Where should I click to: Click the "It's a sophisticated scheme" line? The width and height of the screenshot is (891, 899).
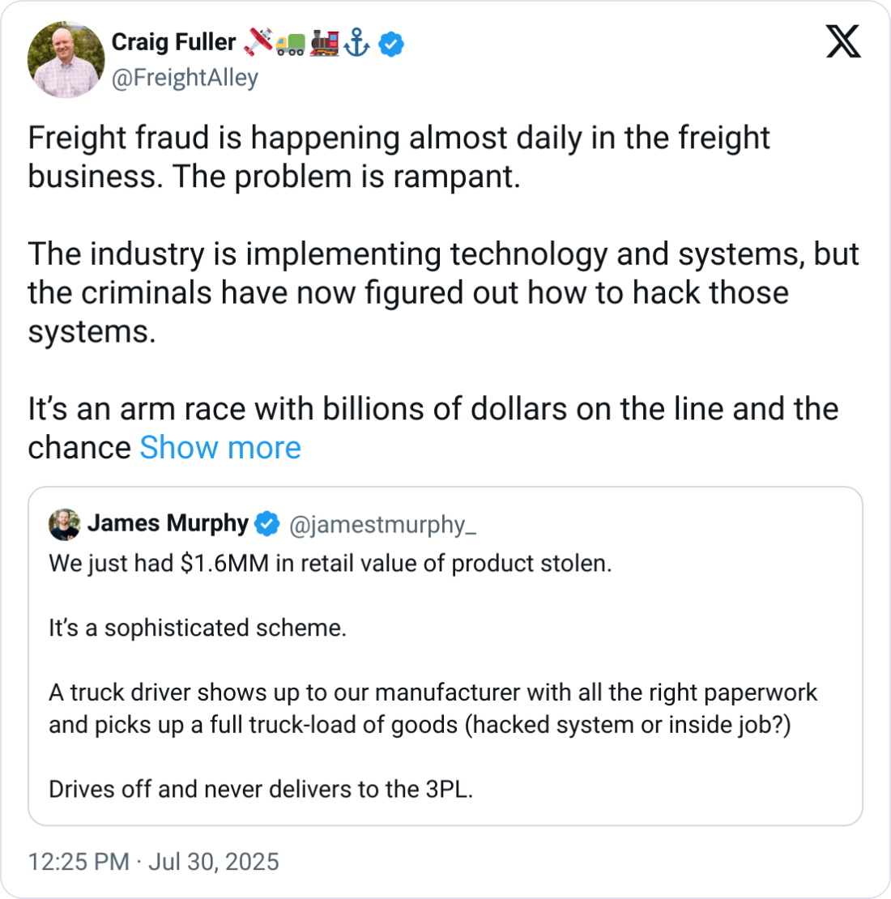click(198, 628)
